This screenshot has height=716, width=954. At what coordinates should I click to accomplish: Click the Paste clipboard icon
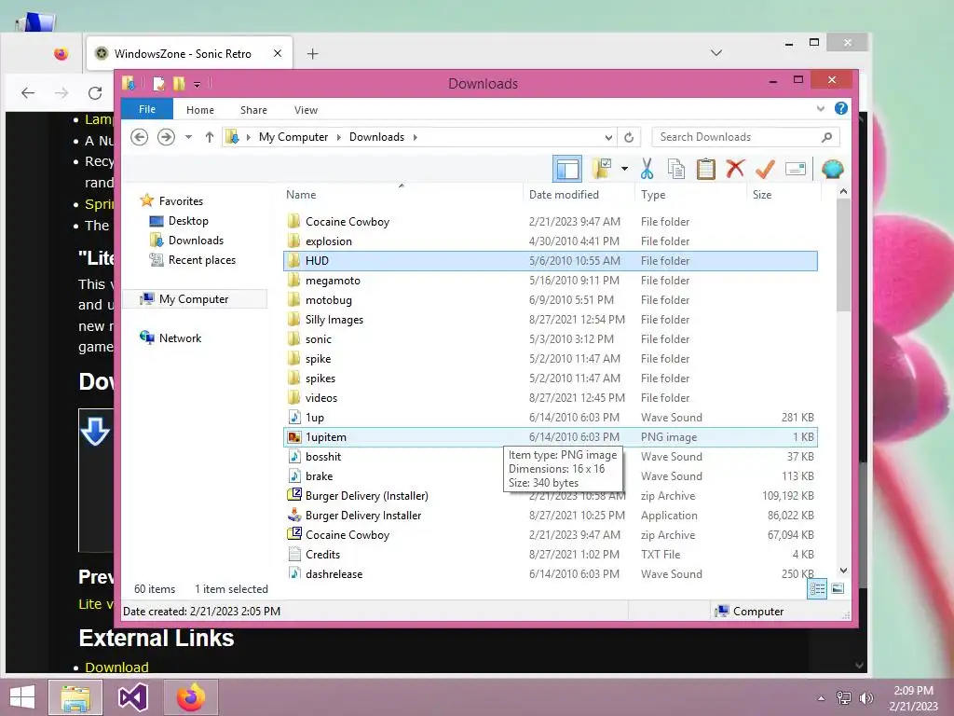coord(706,169)
